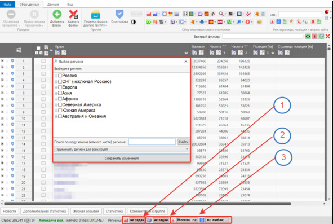The height and width of the screenshot is (224, 333).
Task: Open the Стоп-слова shield tool
Action: point(119,16)
